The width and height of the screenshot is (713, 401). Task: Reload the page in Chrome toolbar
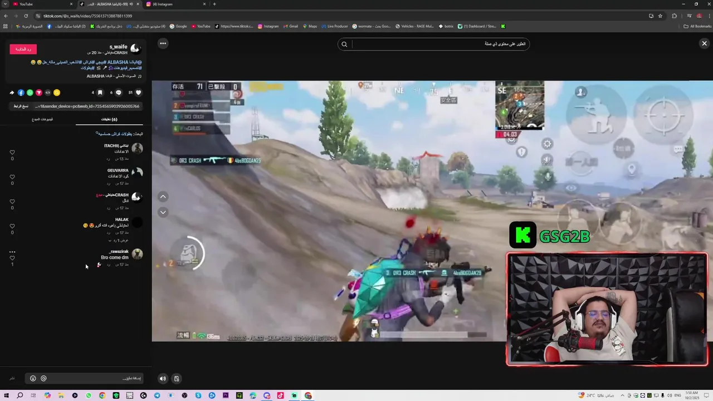click(26, 16)
